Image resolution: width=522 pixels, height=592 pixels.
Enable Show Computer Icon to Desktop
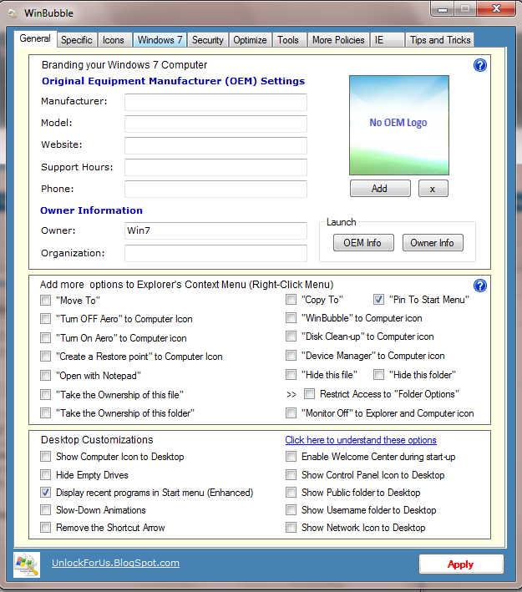(45, 457)
